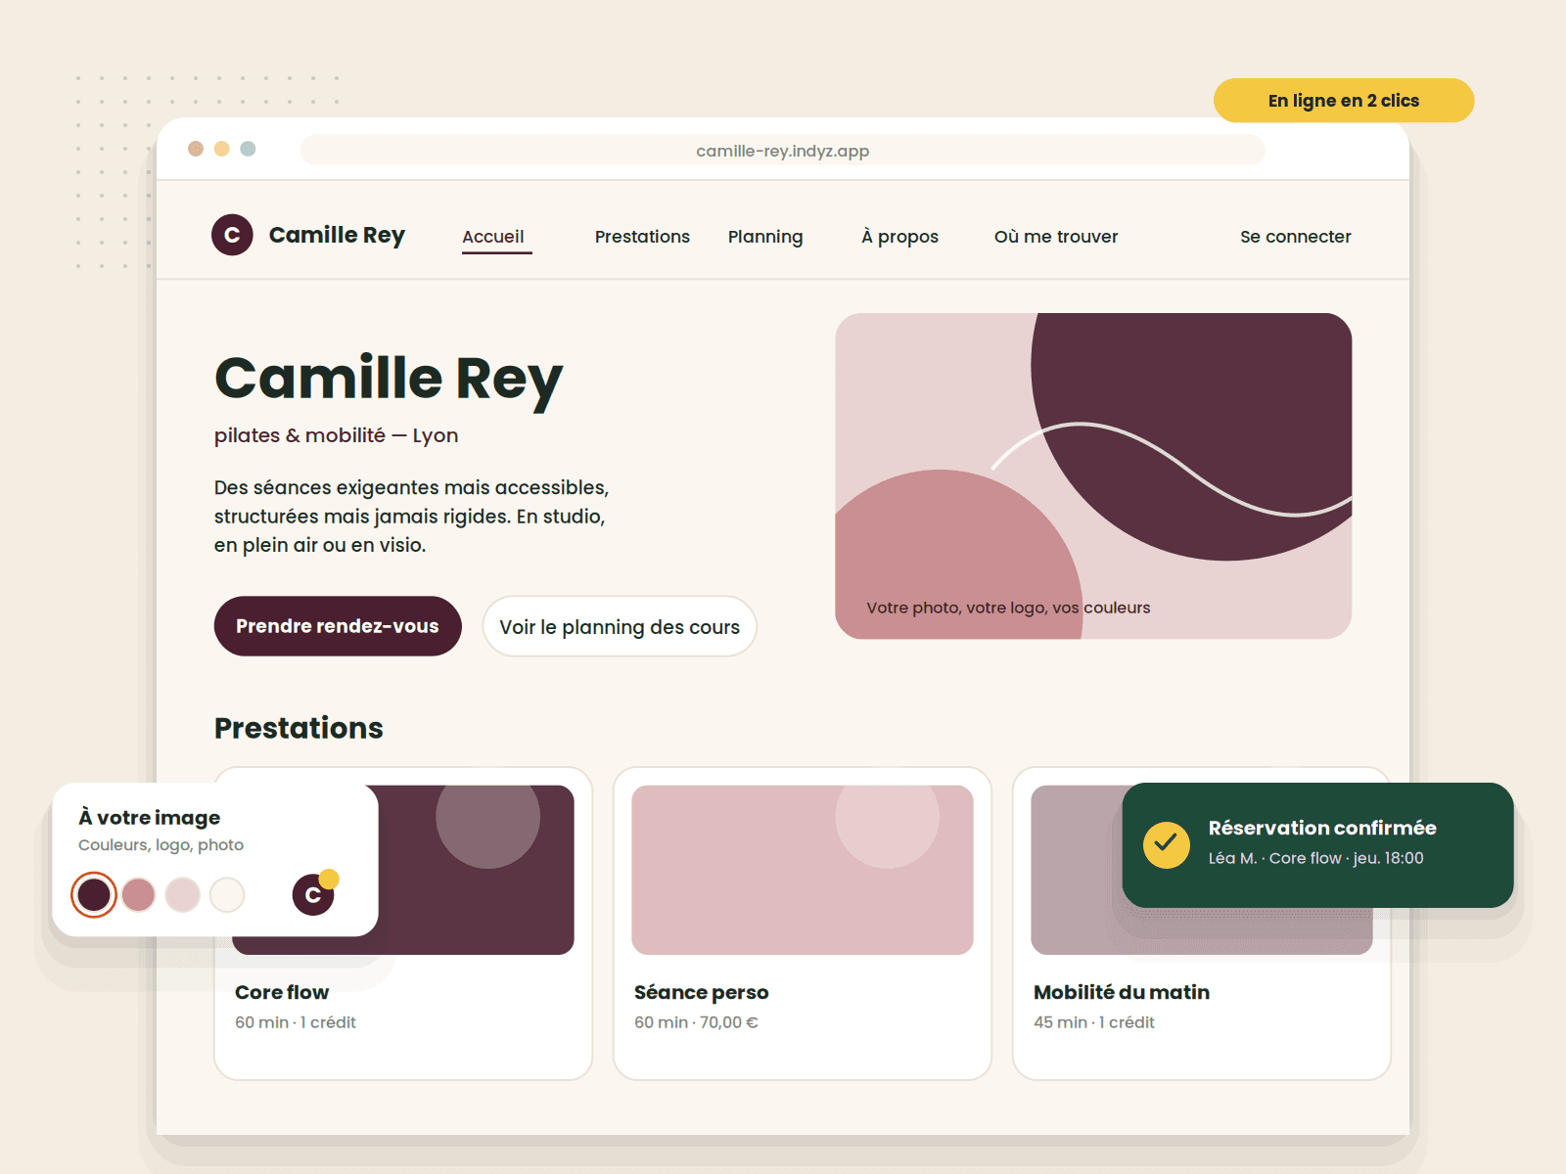The width and height of the screenshot is (1566, 1174).
Task: Click the C logo preview in À votre image card
Action: coord(313,894)
